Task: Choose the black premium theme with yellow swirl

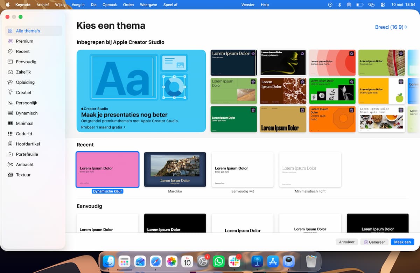Action: coord(283,63)
